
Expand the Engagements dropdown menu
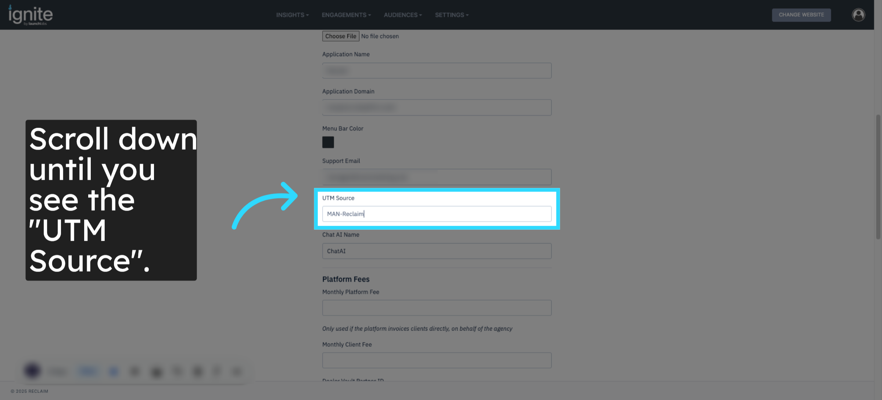tap(346, 15)
